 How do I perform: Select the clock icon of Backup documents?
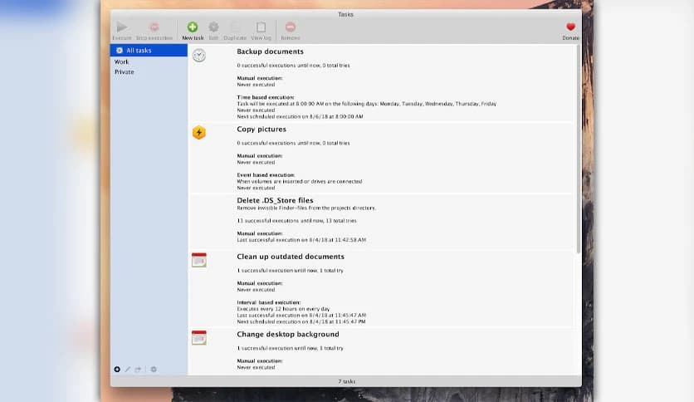199,55
